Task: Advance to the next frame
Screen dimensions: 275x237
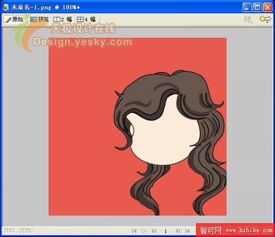Action: coord(188,231)
